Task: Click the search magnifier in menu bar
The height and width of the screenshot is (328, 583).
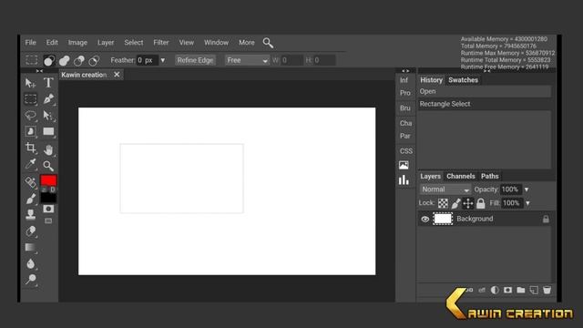Action: pos(268,43)
